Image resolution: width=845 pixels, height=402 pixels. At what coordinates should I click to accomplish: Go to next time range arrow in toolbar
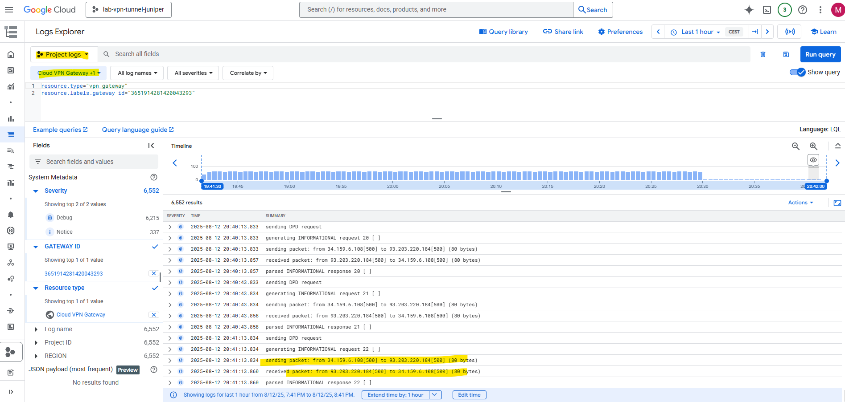click(767, 32)
